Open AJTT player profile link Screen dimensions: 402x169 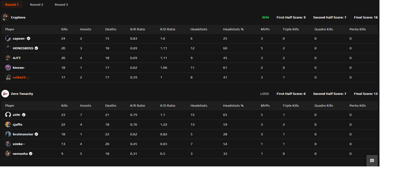tap(17, 58)
